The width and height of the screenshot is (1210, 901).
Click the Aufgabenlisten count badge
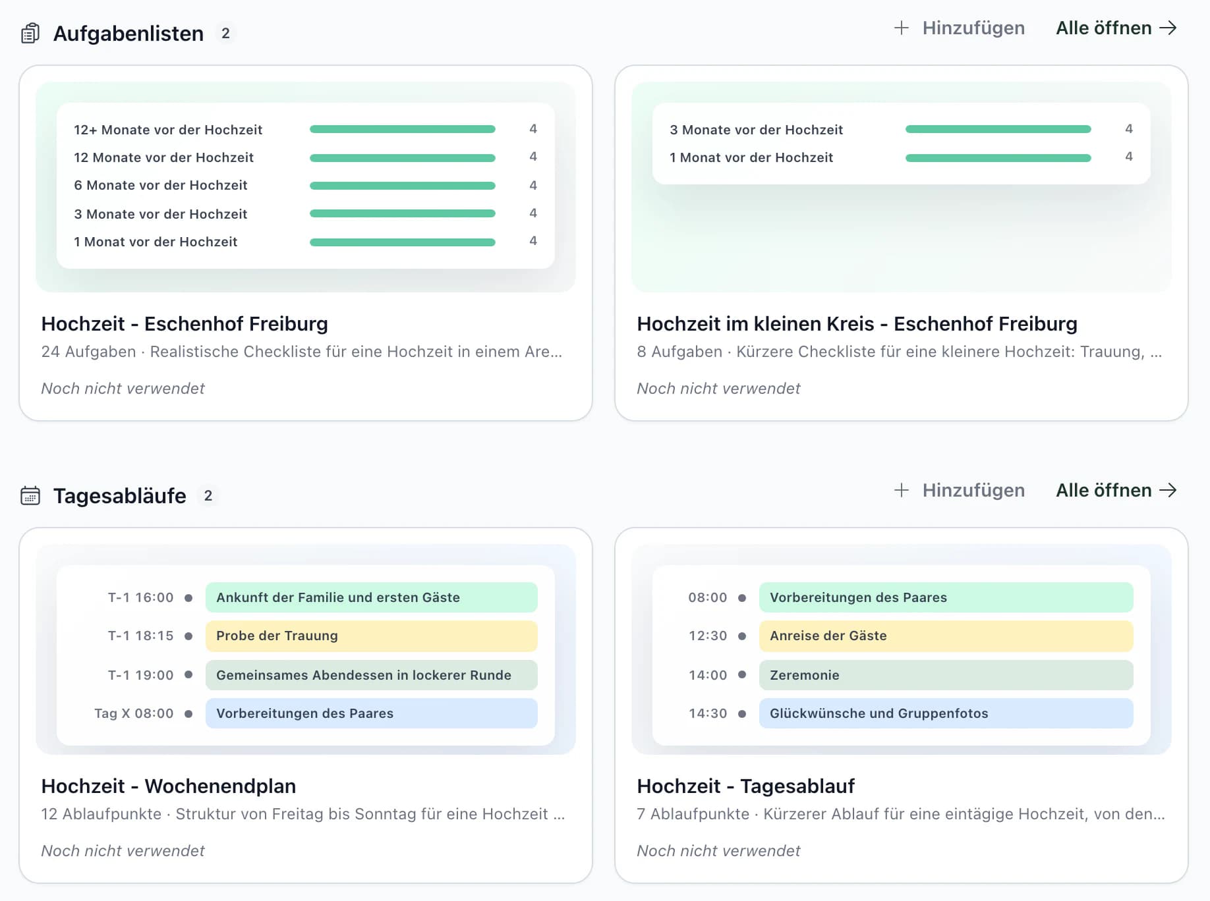coord(225,33)
